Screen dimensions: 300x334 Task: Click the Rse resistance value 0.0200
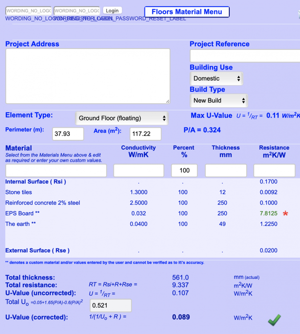click(x=268, y=250)
